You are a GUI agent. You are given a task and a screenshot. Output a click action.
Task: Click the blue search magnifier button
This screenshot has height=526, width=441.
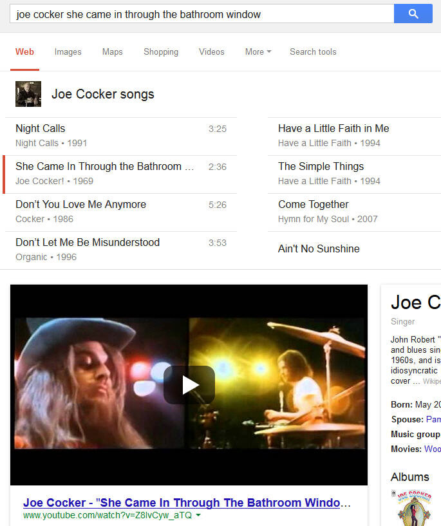(413, 14)
